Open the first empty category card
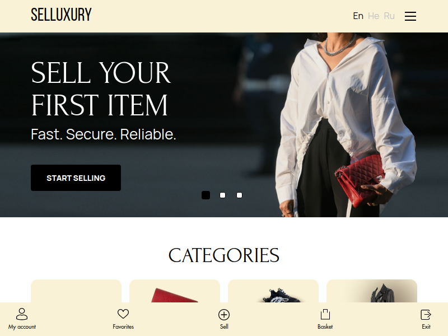This screenshot has height=336, width=448. tap(76, 291)
